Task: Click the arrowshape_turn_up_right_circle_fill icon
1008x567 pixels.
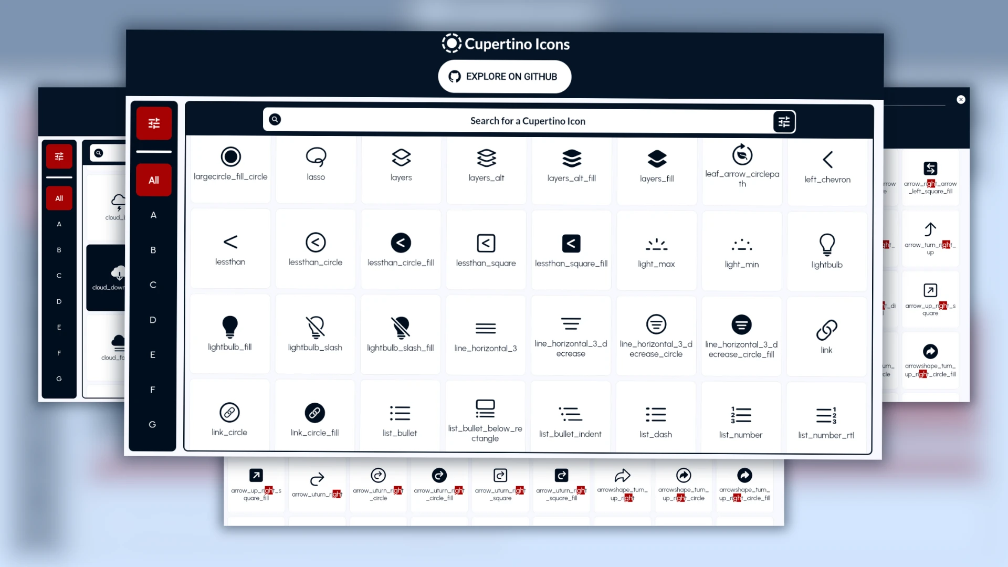Action: coord(744,475)
